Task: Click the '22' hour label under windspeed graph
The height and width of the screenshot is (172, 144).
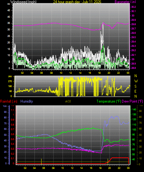Action: tap(118, 73)
